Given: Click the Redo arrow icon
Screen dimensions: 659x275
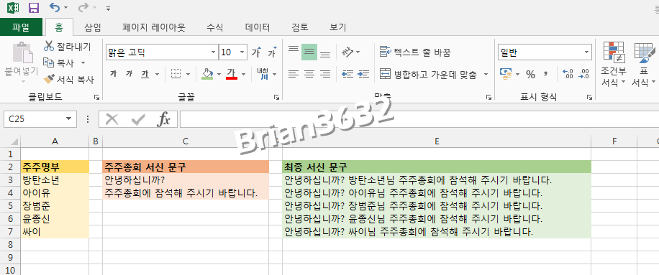Looking at the screenshot, I should point(83,7).
